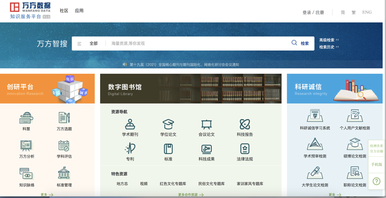Click the 数字图书馆 banner
The image size is (386, 198).
click(191, 88)
